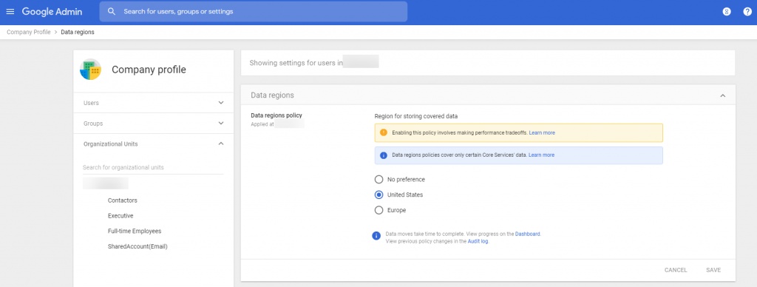Focus the top search for users field
The image size is (757, 287).
[254, 12]
